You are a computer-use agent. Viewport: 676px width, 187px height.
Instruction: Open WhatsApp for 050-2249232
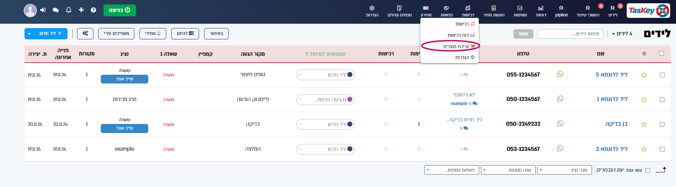(x=560, y=124)
